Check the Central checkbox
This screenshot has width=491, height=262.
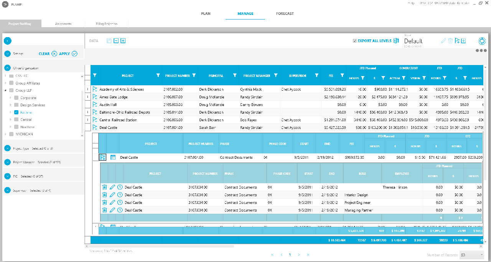[16, 120]
